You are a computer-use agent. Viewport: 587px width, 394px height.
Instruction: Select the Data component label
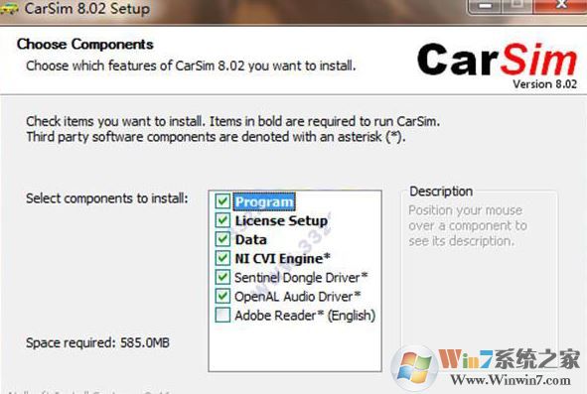[250, 239]
